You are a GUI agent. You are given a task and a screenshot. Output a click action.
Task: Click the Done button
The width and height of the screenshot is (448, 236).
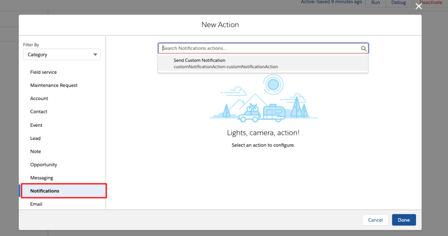coord(403,220)
